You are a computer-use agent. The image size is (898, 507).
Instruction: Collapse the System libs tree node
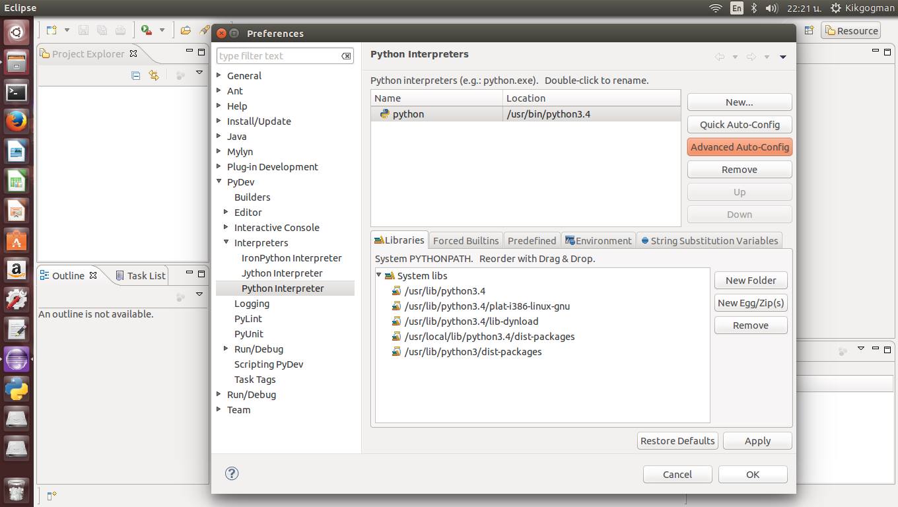379,275
